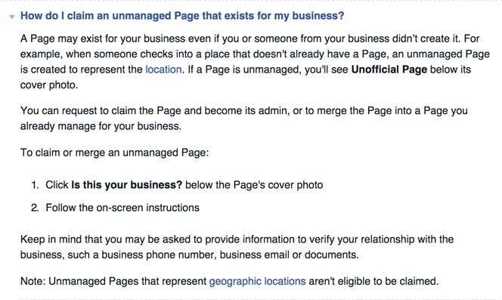The image size is (502, 300).
Task: Click the word 'Note:' in the last line
Action: click(33, 281)
